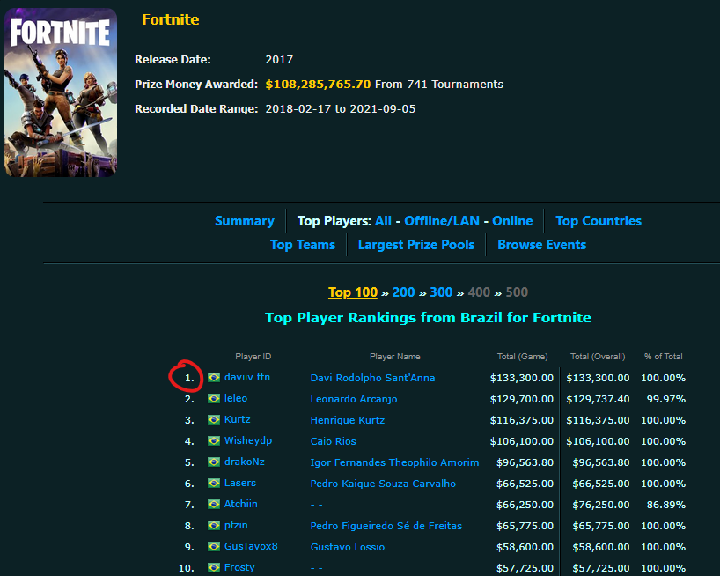The image size is (720, 576).
Task: Open player ID Wisheydp
Action: tap(248, 440)
